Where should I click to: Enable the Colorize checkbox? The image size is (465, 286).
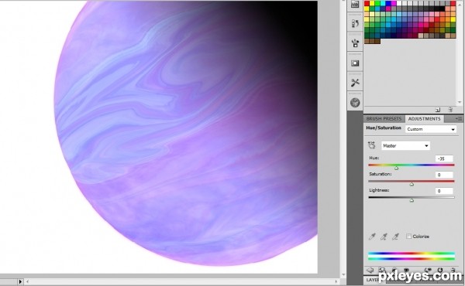tap(409, 237)
